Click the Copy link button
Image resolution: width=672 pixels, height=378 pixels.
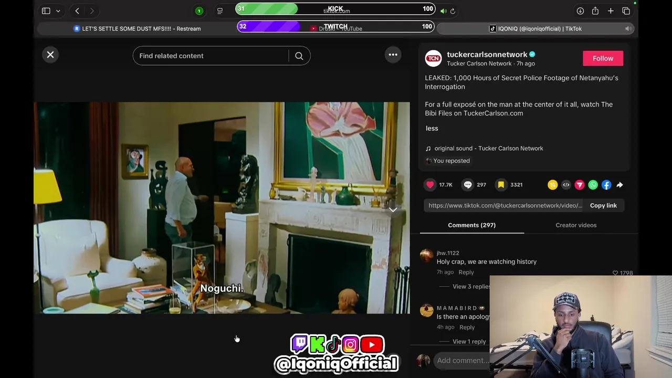(x=603, y=205)
